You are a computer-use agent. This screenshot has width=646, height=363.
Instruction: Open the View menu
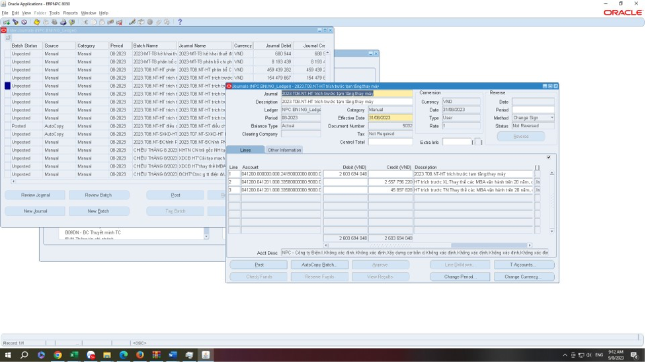point(26,13)
